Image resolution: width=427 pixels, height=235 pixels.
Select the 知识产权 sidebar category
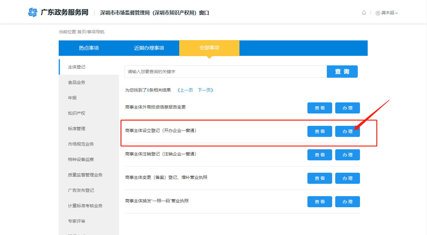pos(76,113)
